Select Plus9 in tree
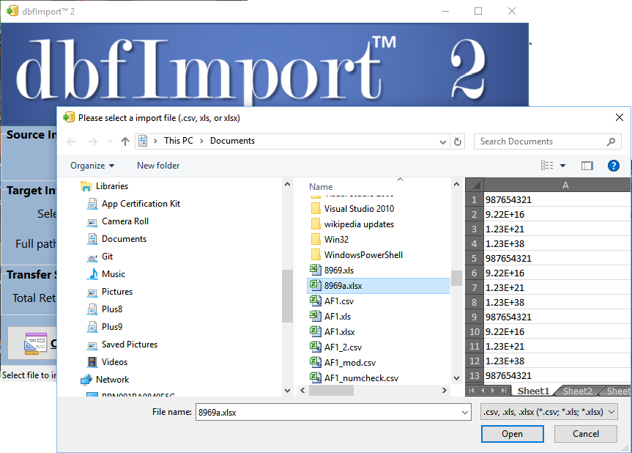This screenshot has width=632, height=453. coord(111,327)
